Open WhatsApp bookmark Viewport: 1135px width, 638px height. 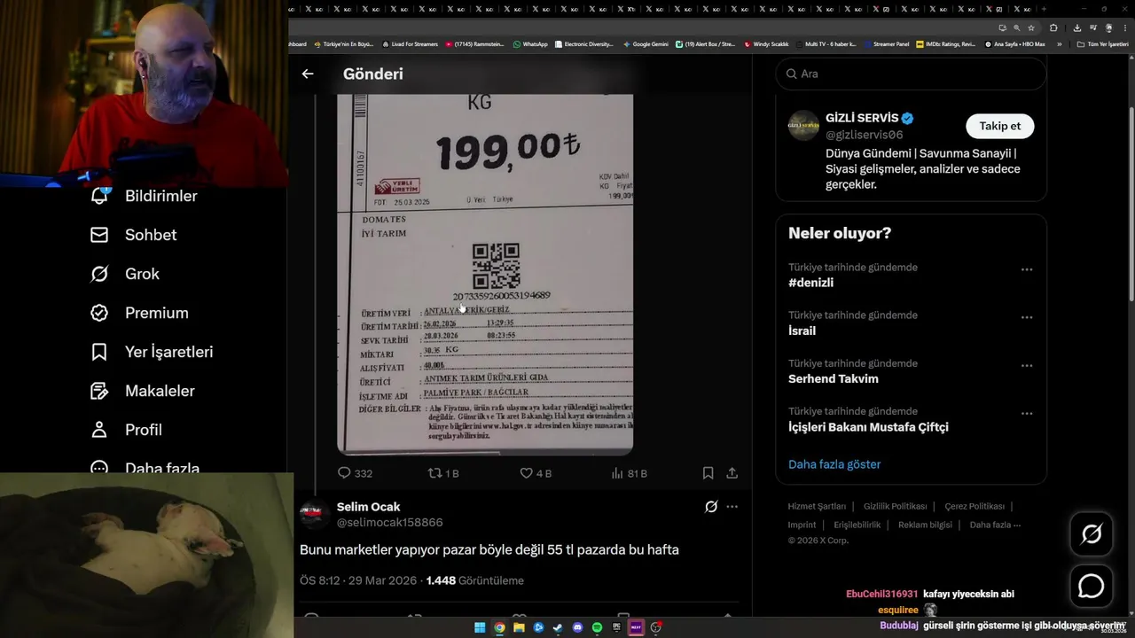[531, 43]
